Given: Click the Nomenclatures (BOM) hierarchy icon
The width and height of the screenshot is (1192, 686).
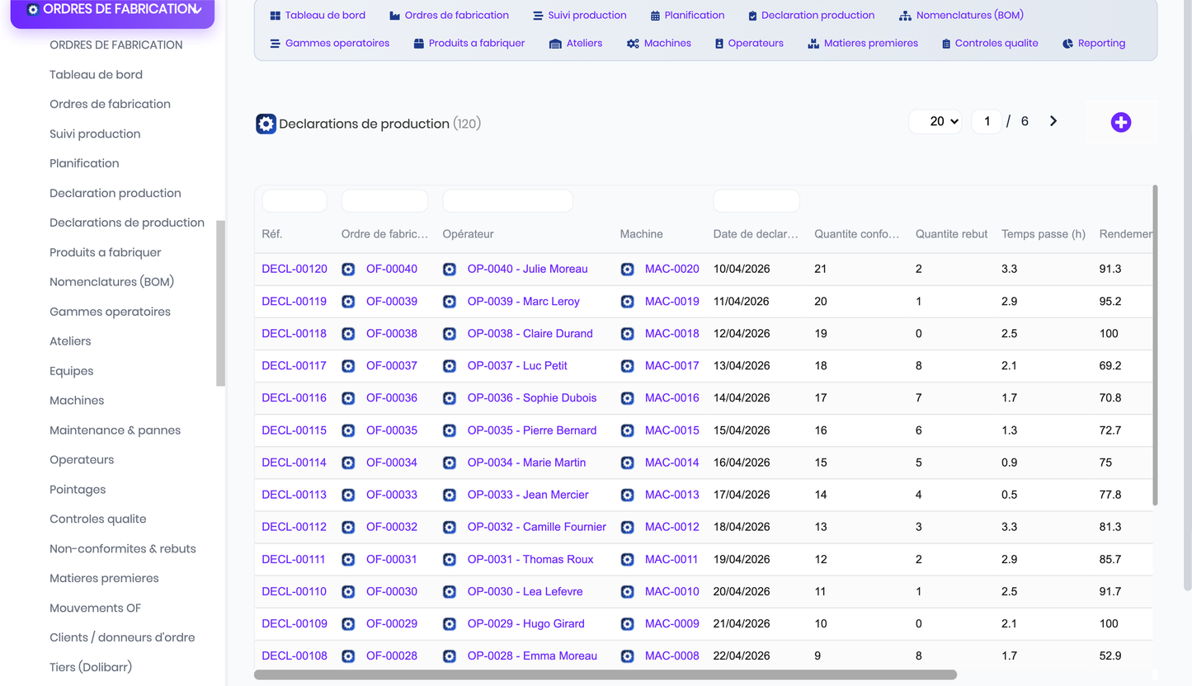Looking at the screenshot, I should click(x=905, y=16).
